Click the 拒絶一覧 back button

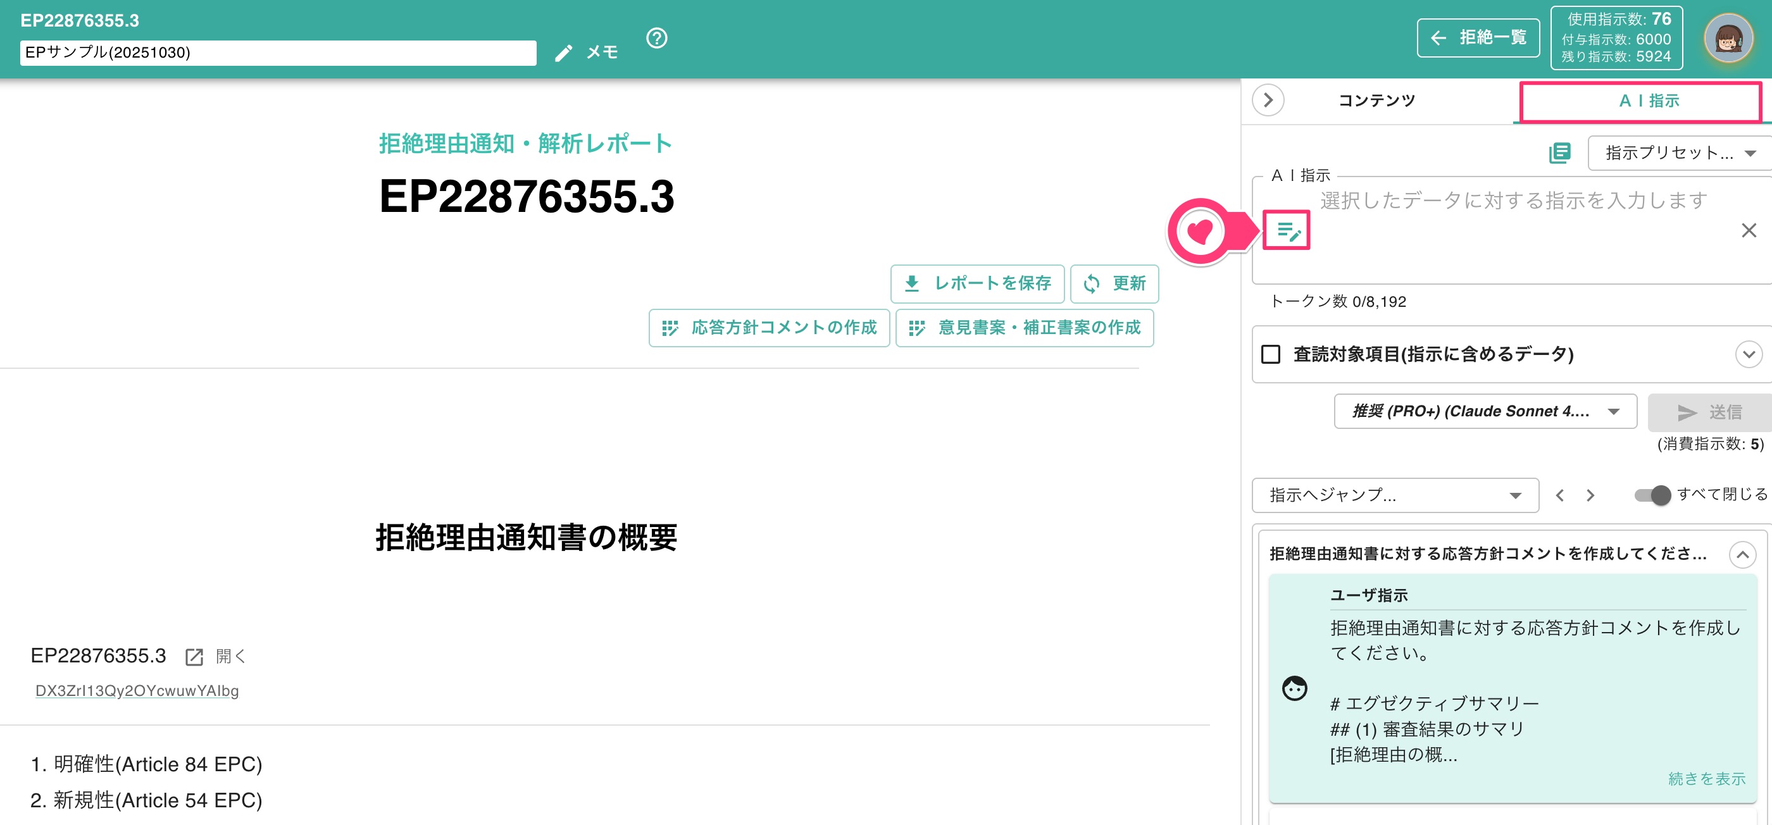pos(1478,38)
